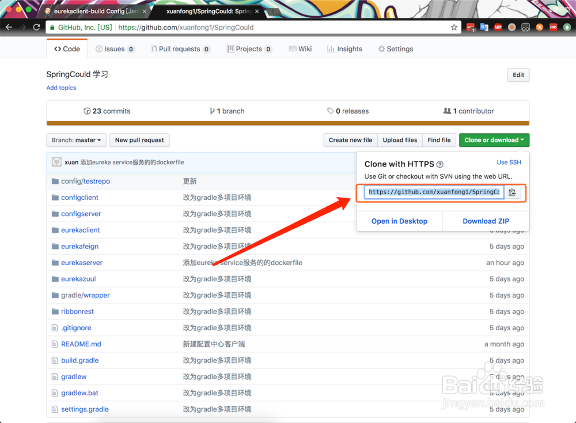Close the xuanfong1/SpringCould tab

(x=257, y=12)
